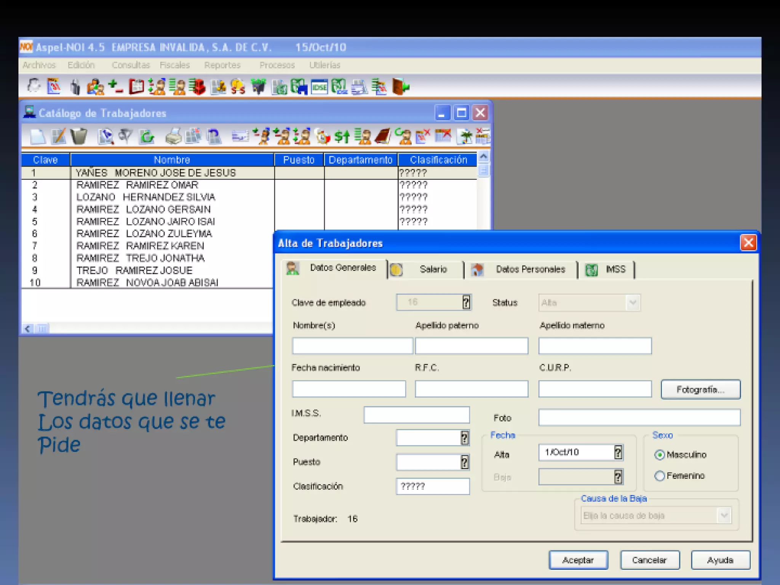Click the green plus-minus icon in main toolbar
The width and height of the screenshot is (780, 585).
click(115, 87)
